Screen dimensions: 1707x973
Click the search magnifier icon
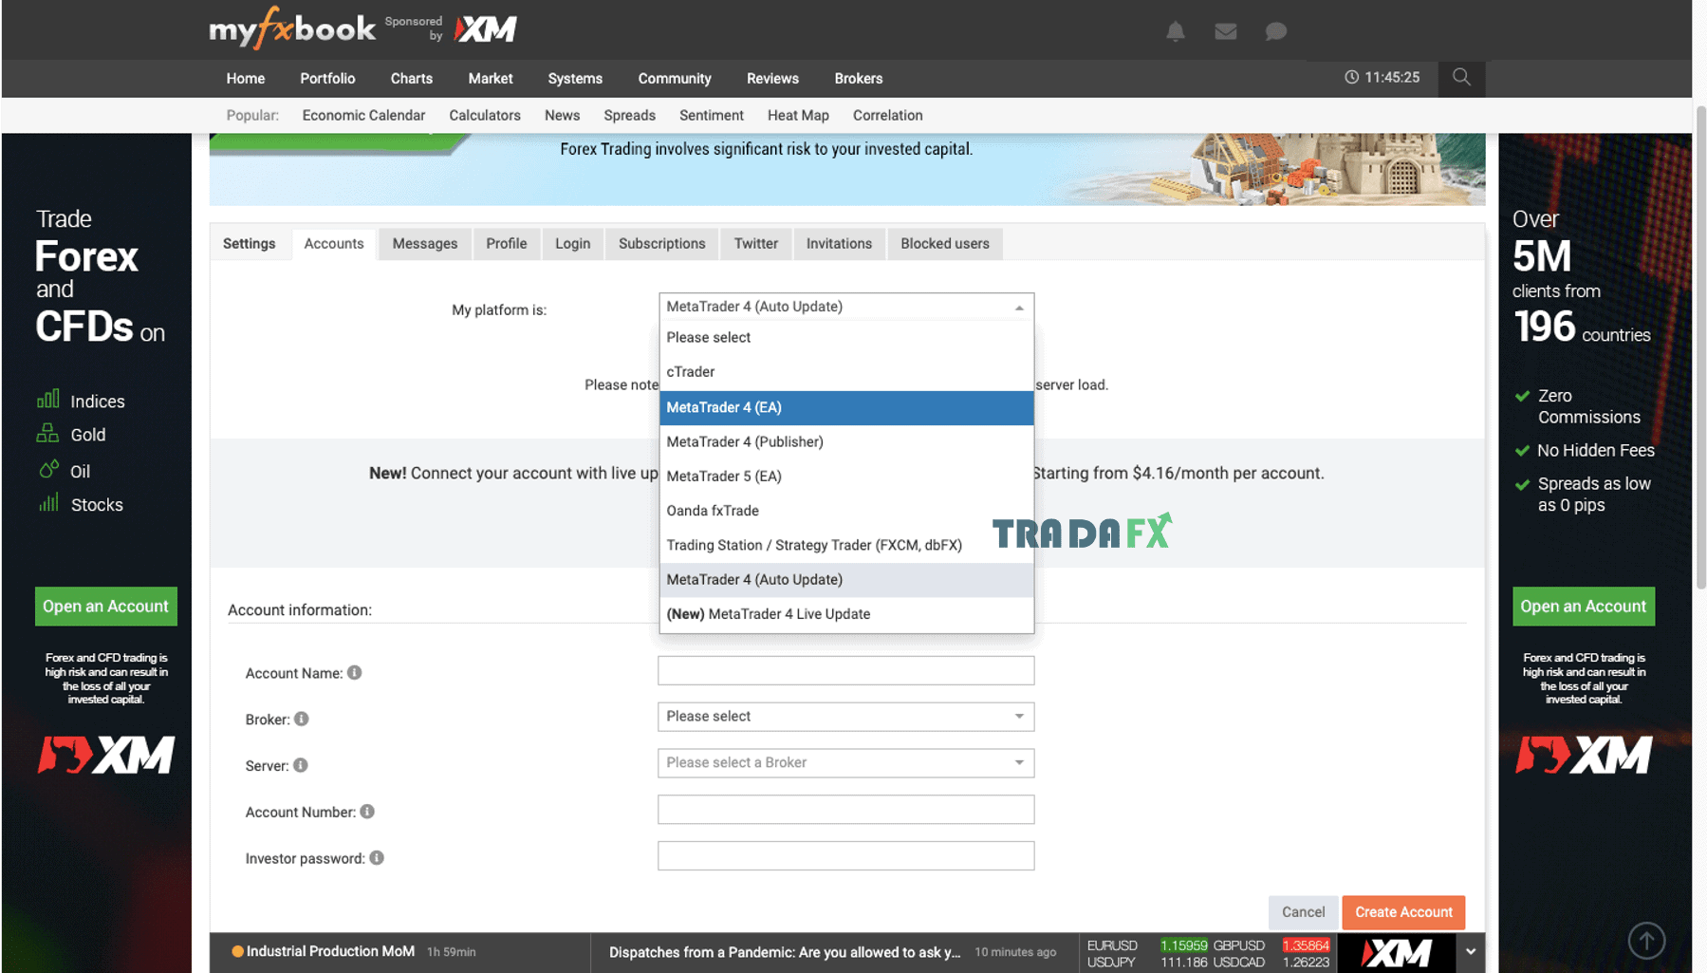point(1461,78)
